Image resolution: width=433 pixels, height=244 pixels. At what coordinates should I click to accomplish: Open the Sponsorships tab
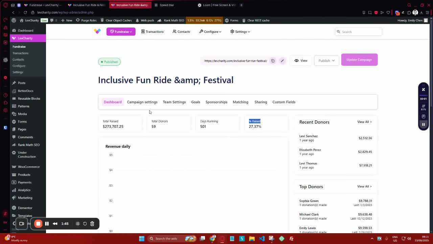click(216, 102)
